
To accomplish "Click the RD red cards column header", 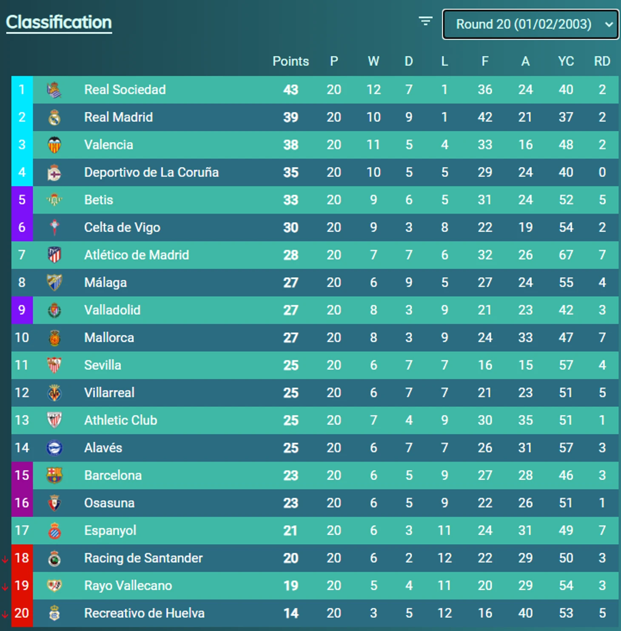I will point(602,61).
